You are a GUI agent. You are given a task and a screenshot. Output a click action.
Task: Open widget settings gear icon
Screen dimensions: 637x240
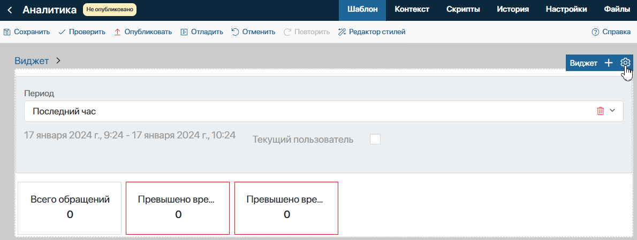(x=625, y=63)
